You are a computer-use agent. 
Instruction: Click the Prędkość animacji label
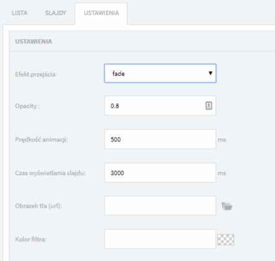(42, 139)
